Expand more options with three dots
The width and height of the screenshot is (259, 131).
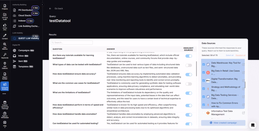pyautogui.click(x=4, y=94)
